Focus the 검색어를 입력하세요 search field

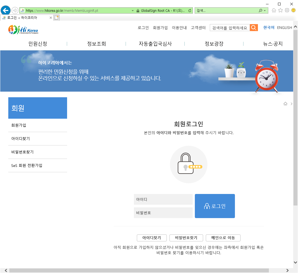tap(230, 28)
